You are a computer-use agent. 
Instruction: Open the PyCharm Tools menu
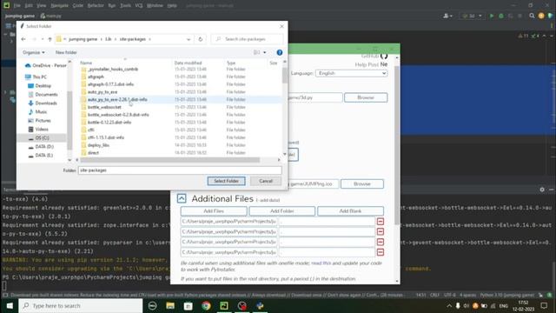tap(125, 6)
